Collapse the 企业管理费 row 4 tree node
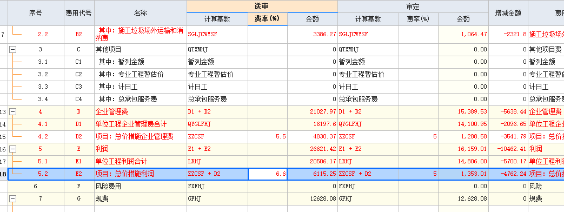564x212 pixels. 12,112
